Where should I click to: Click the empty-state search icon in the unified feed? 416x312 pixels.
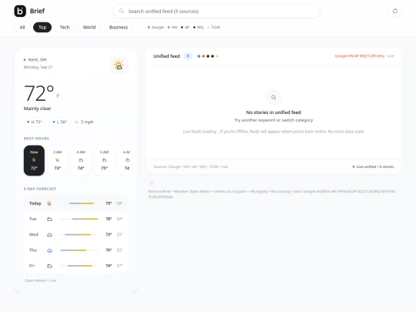(x=273, y=97)
